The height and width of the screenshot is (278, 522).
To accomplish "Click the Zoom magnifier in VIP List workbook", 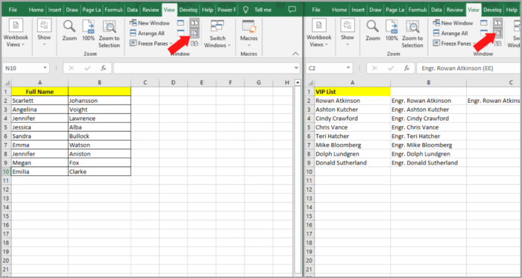I will 373,31.
